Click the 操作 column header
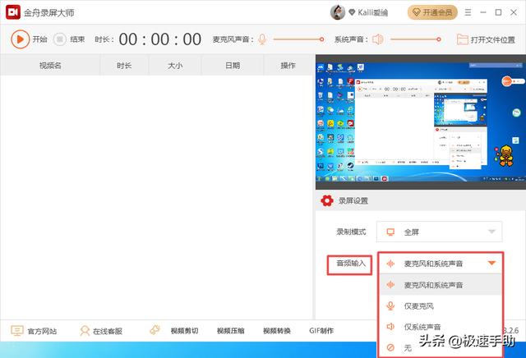This screenshot has width=526, height=358. (288, 66)
